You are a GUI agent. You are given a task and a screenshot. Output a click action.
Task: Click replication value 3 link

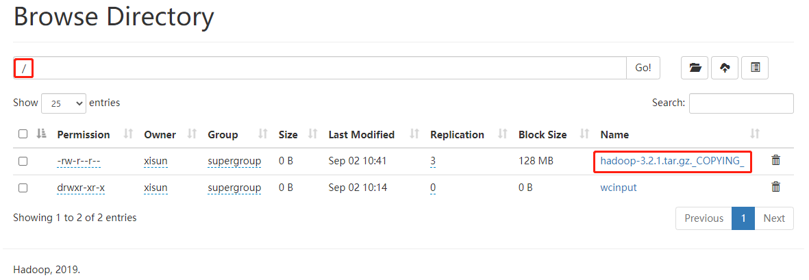click(433, 161)
